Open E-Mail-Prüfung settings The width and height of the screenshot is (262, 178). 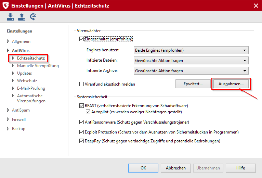pos(31,88)
